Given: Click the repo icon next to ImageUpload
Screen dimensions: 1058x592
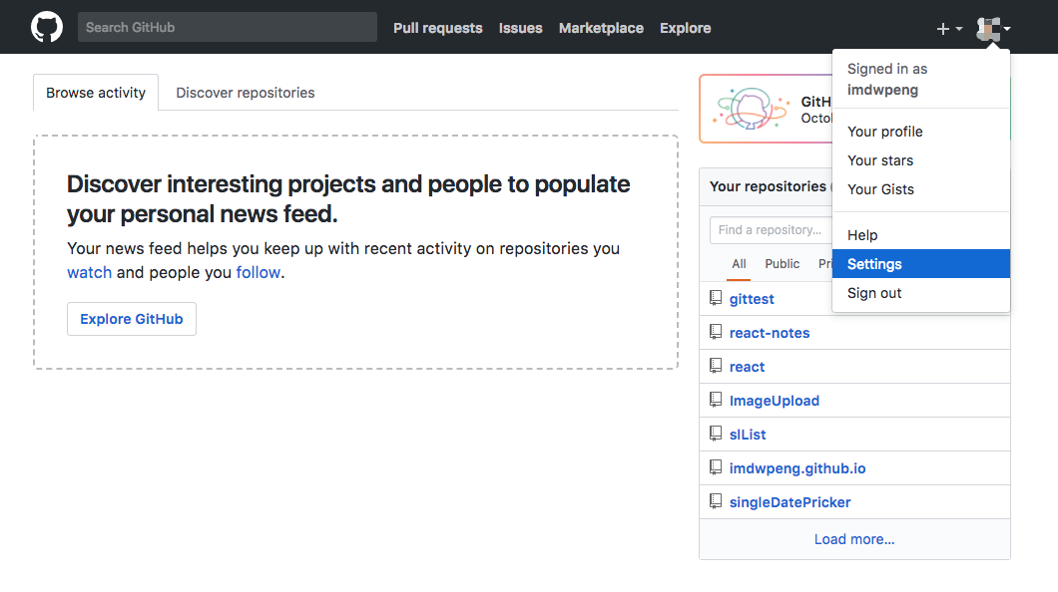Looking at the screenshot, I should (716, 400).
